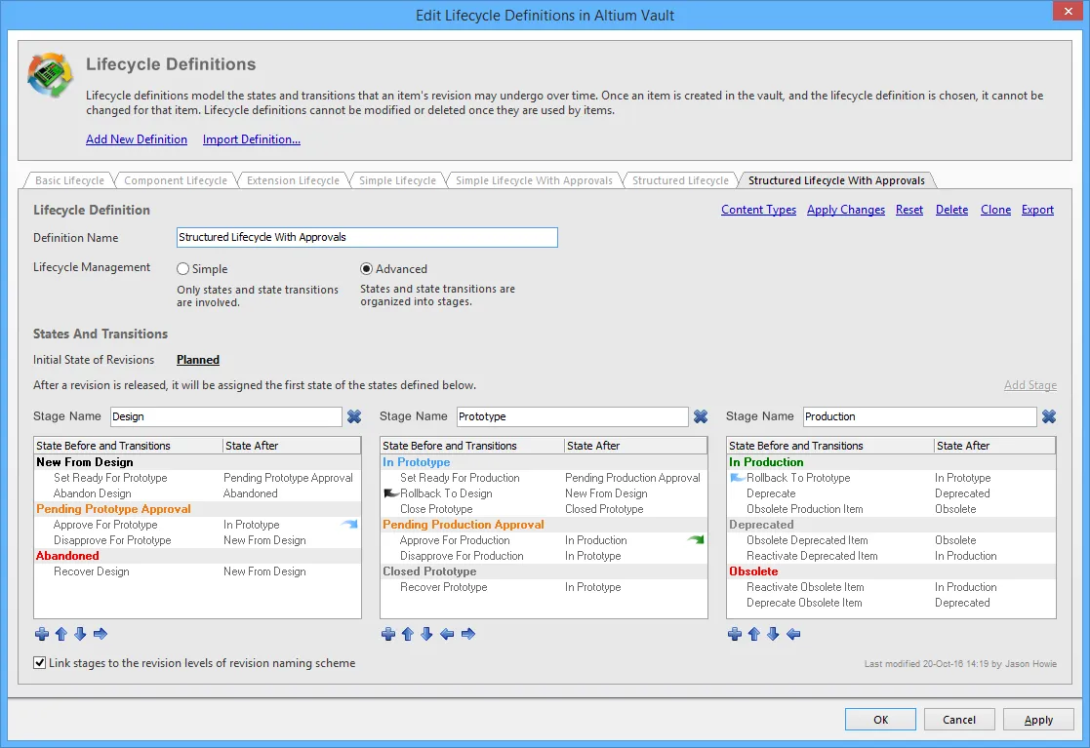Open the Import Definition link
Viewport: 1090px width, 748px height.
coord(252,139)
